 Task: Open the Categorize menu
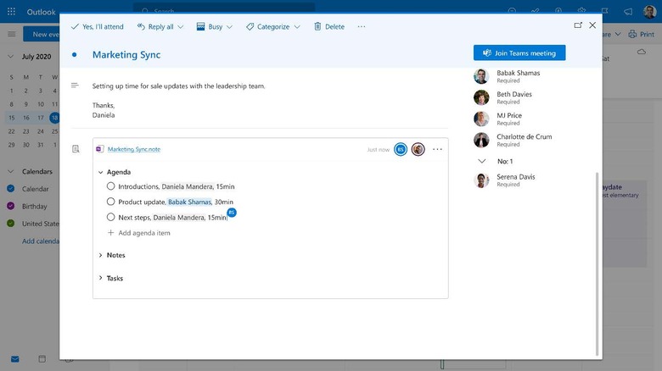273,26
